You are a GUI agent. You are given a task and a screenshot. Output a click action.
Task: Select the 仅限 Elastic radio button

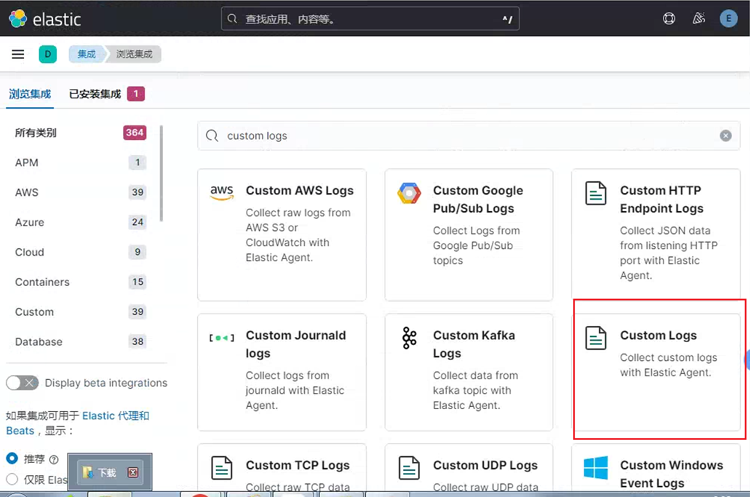pos(12,480)
